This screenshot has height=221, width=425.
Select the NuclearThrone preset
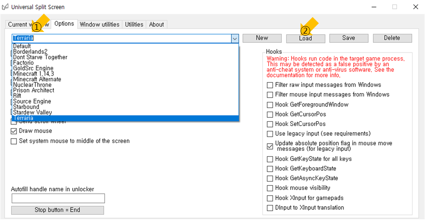[x=125, y=84]
